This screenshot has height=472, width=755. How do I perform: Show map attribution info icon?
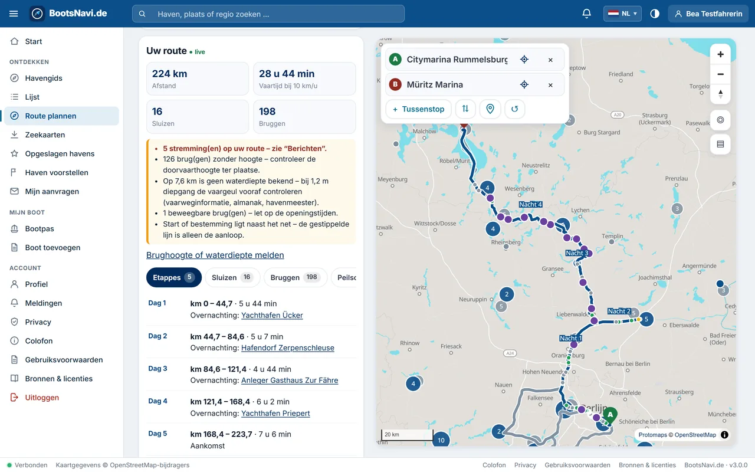pyautogui.click(x=724, y=435)
